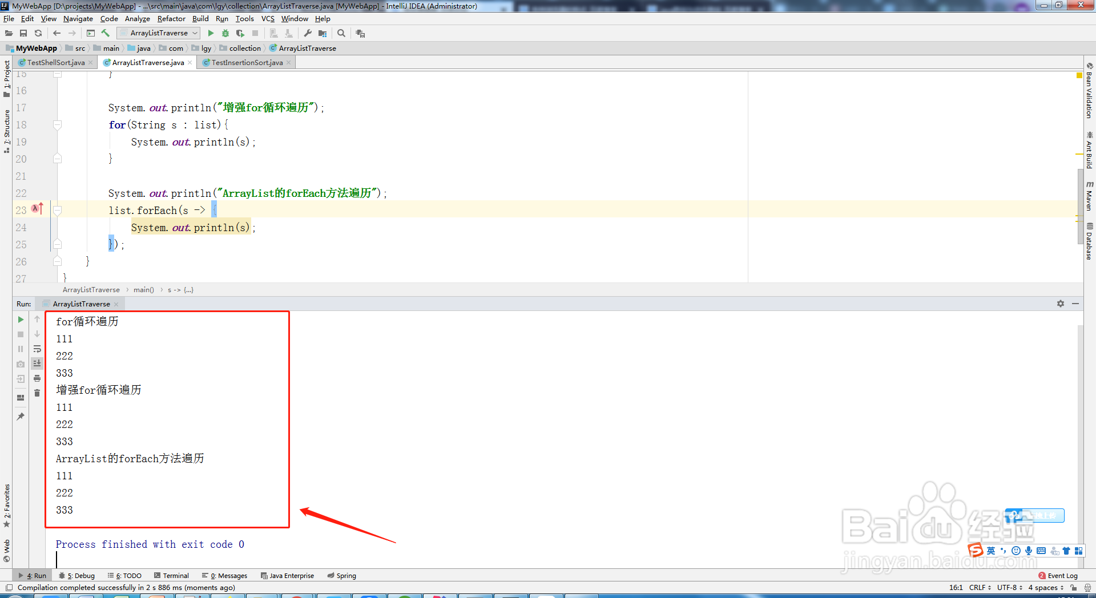Toggle scroll to end in console
The height and width of the screenshot is (598, 1096).
[x=37, y=363]
